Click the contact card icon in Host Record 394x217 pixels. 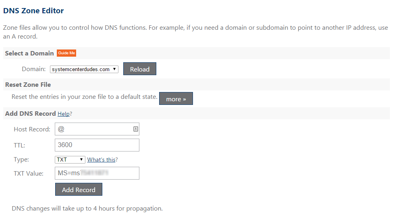pyautogui.click(x=135, y=129)
